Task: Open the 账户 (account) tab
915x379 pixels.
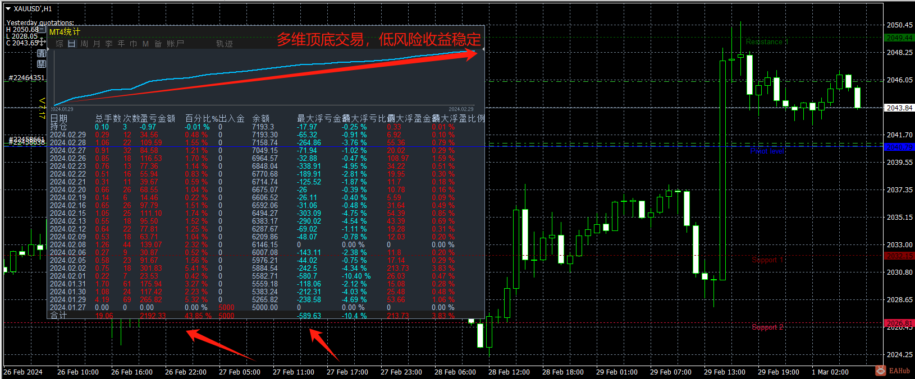Action: [x=175, y=44]
